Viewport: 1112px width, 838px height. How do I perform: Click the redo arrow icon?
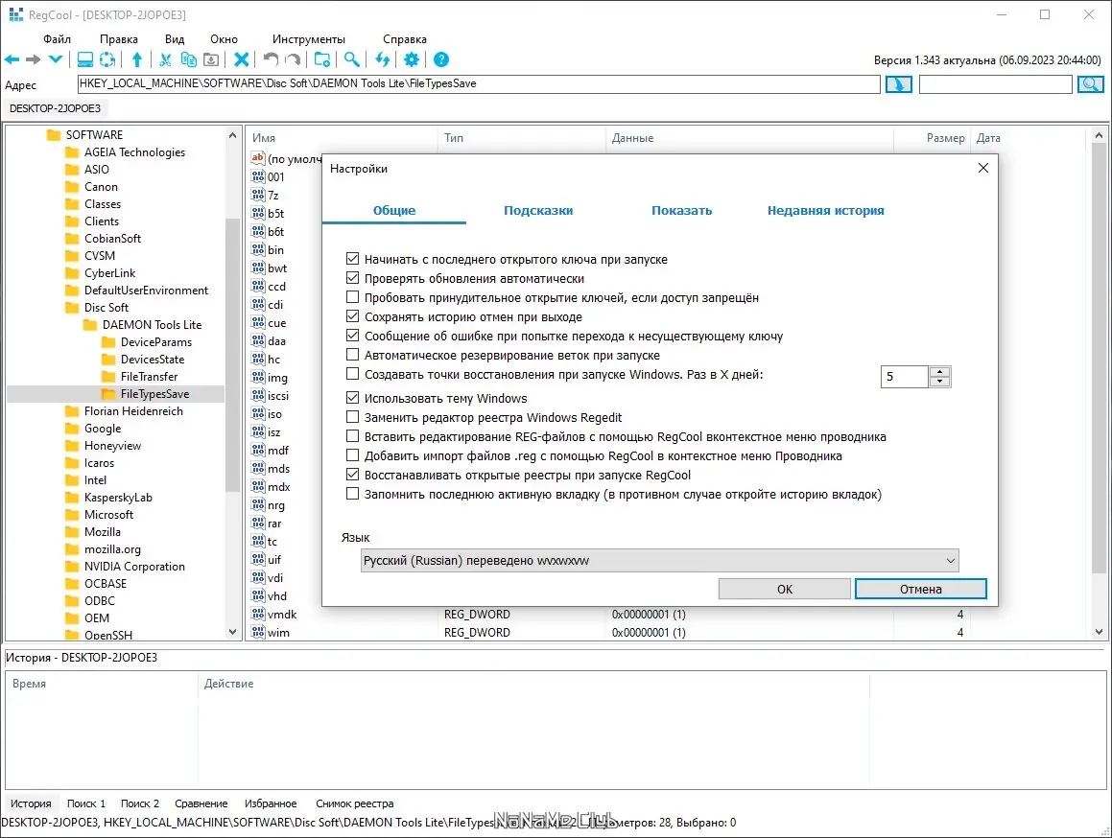point(293,60)
